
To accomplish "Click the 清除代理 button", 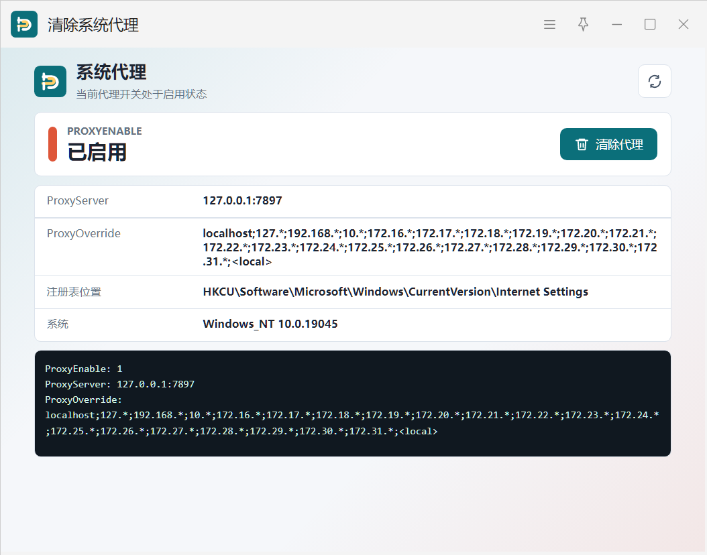I will point(608,144).
